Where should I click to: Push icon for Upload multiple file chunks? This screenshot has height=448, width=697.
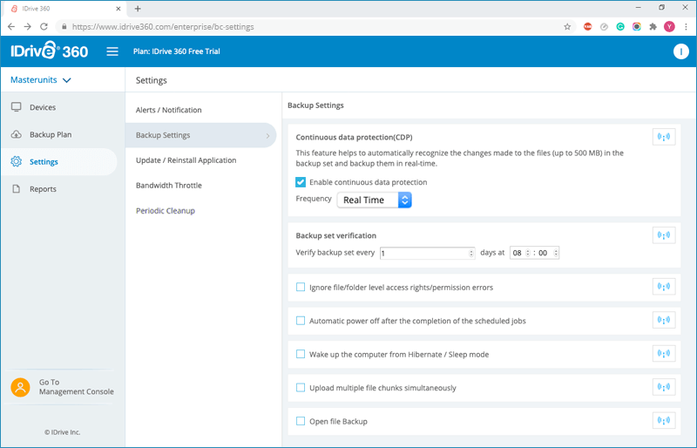coord(664,387)
